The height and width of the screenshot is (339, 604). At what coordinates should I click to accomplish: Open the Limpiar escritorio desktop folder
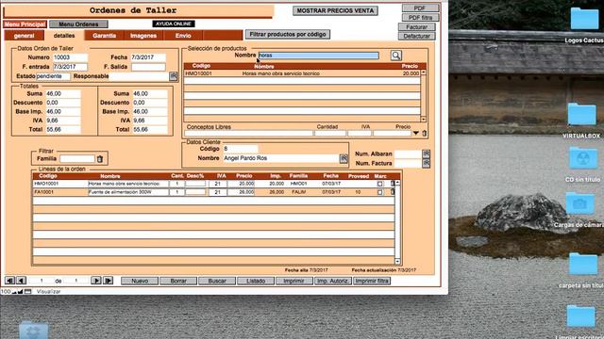pos(581,316)
